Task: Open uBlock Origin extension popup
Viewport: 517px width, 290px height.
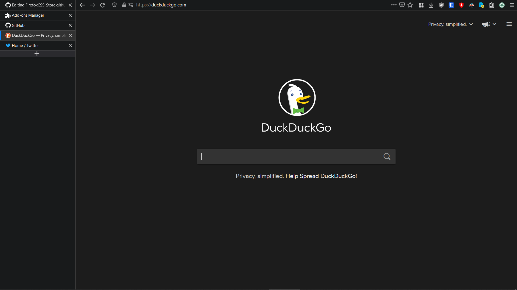Action: pos(441,5)
